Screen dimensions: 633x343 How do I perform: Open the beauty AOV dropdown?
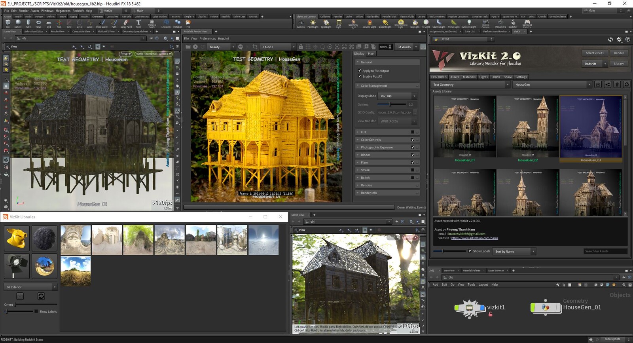[222, 47]
